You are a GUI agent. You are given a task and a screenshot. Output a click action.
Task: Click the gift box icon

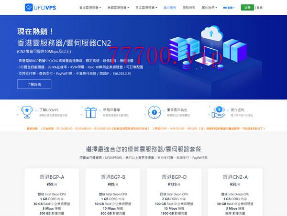[90, 112]
